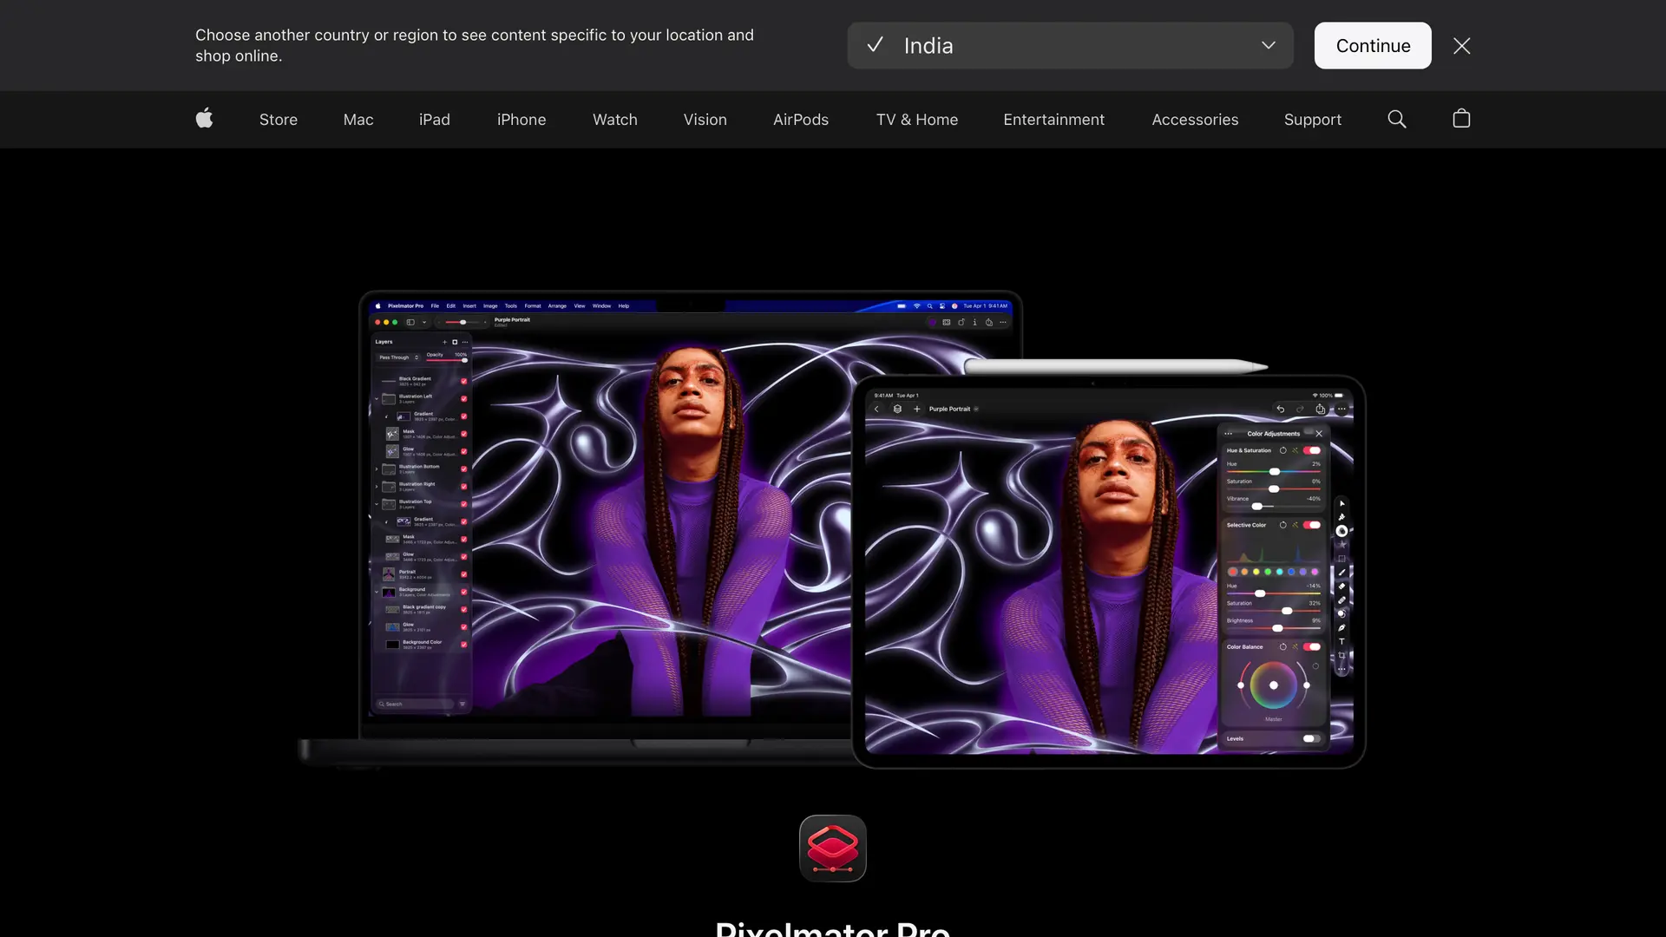Uncheck Illustration Left layer visibility
Image resolution: width=1666 pixels, height=937 pixels.
(464, 399)
